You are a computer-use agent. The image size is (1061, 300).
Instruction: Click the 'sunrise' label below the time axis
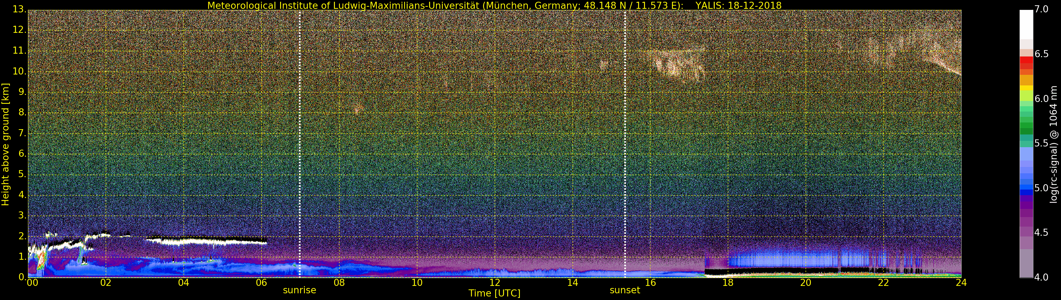(300, 290)
